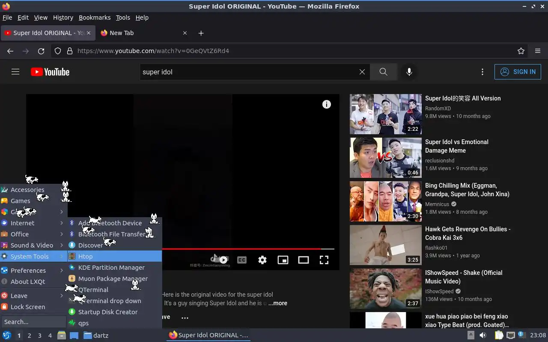The width and height of the screenshot is (548, 342).
Task: Open Bluetooth File Transfer
Action: tap(115, 234)
